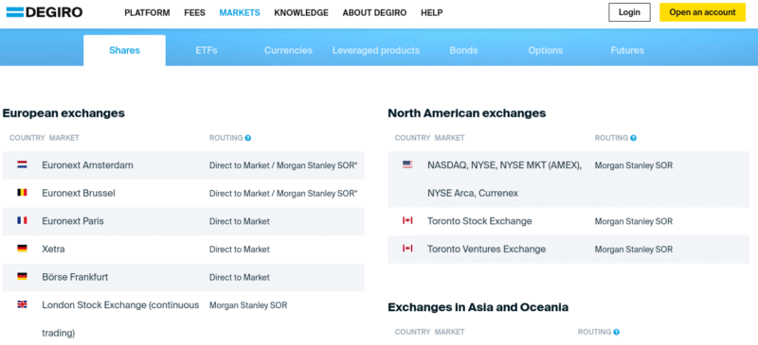758x345 pixels.
Task: Click the UK flag beside London Stock Exchange
Action: 22,304
